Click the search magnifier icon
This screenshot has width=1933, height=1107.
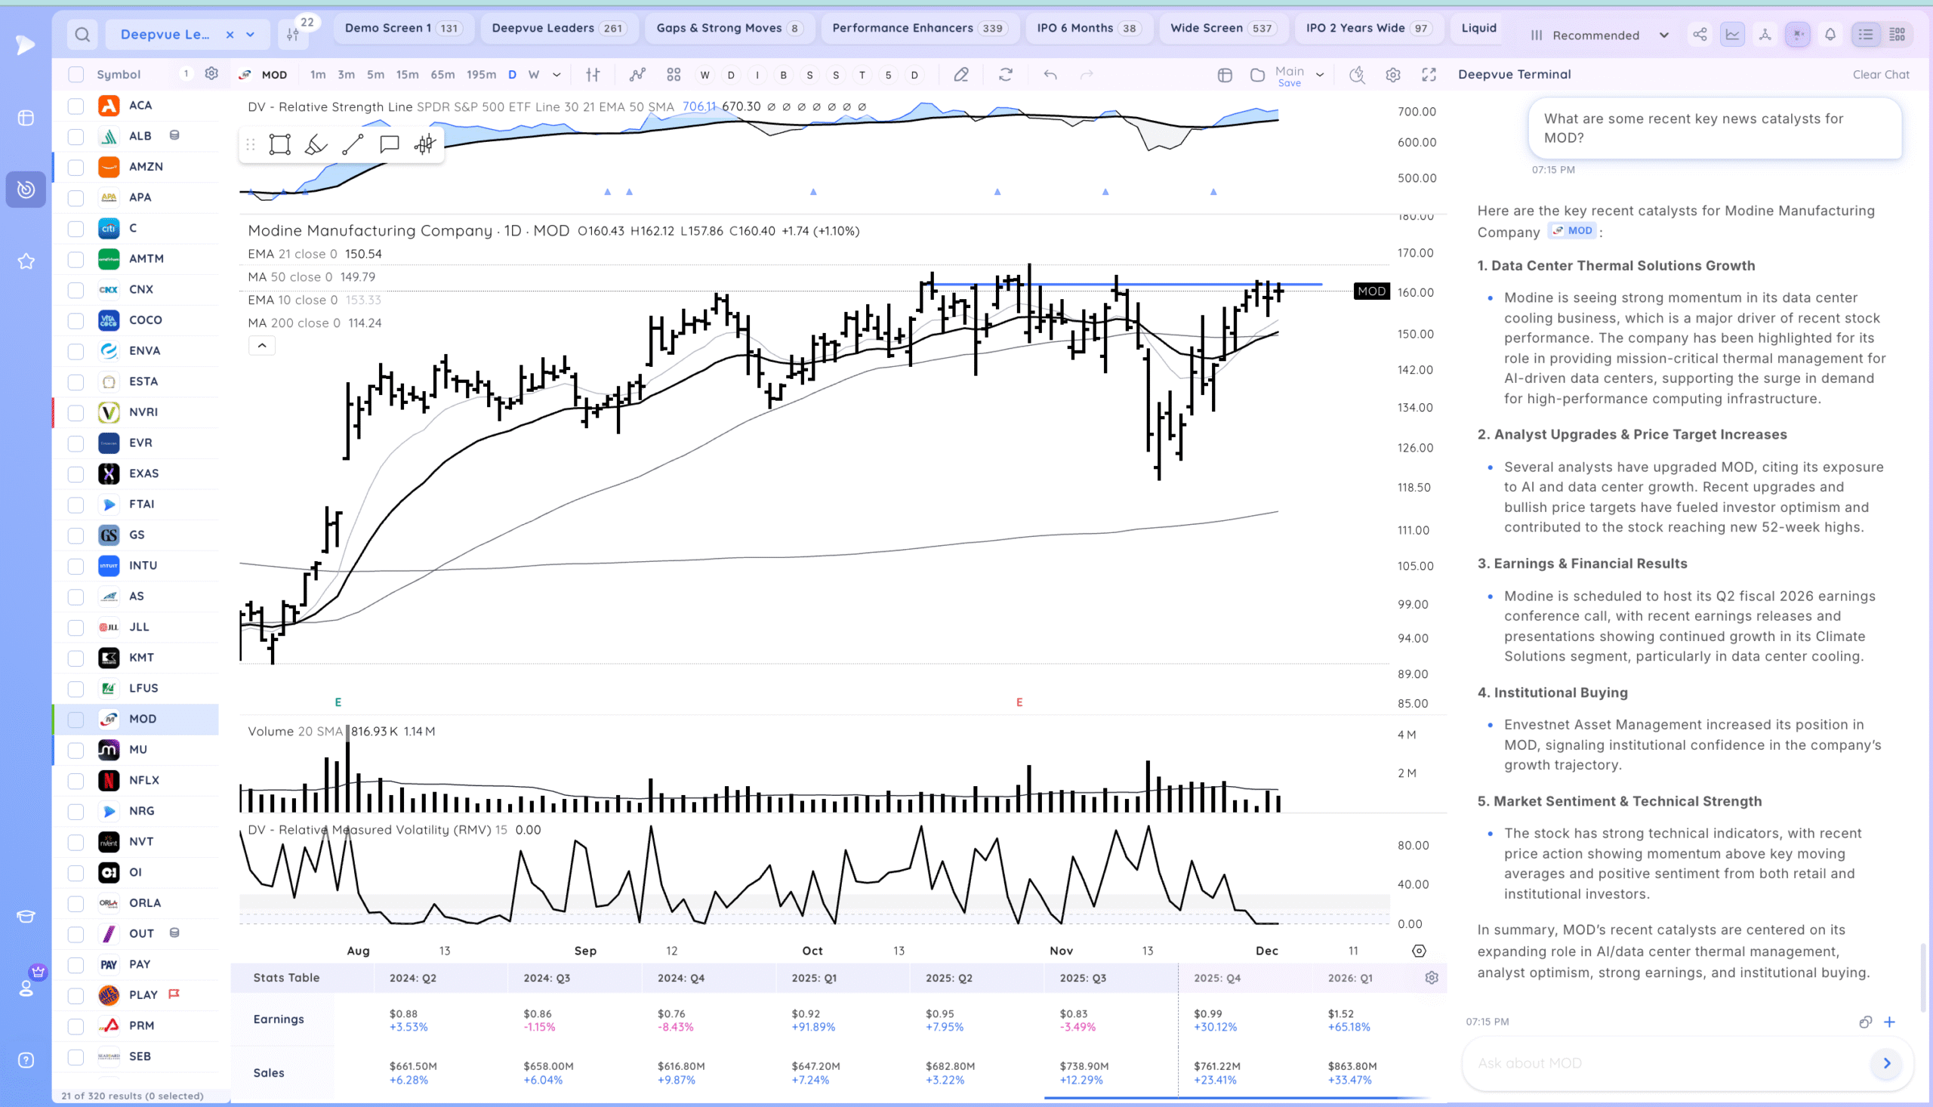[x=82, y=34]
